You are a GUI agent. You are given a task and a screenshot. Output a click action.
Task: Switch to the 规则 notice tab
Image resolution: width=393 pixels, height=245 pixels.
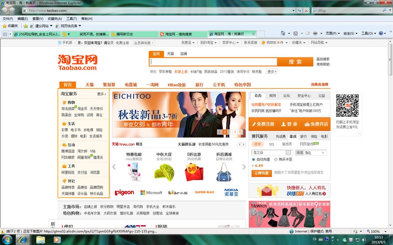[273, 96]
